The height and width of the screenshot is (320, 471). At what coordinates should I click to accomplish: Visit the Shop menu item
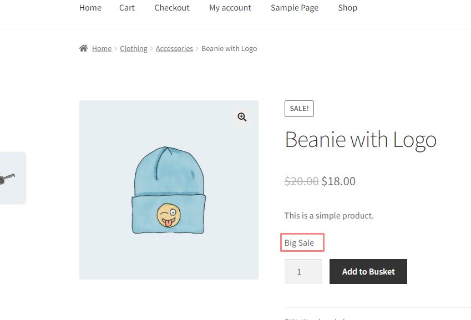click(348, 8)
